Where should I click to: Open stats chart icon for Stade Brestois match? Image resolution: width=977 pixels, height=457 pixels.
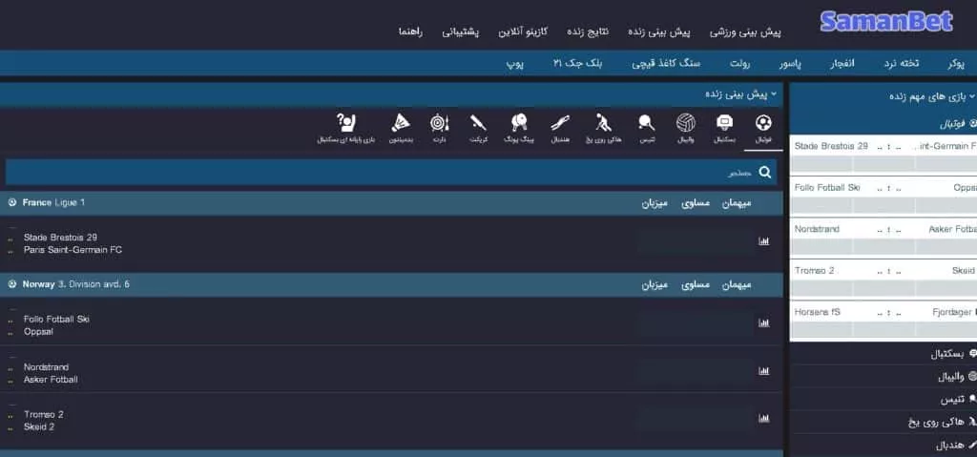tap(763, 242)
